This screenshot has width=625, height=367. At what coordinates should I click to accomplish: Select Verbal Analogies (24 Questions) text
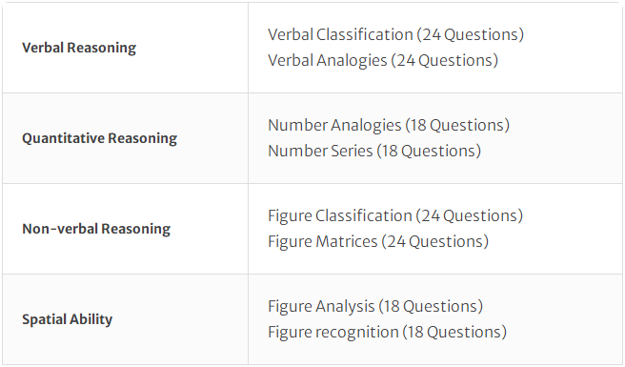[383, 61]
